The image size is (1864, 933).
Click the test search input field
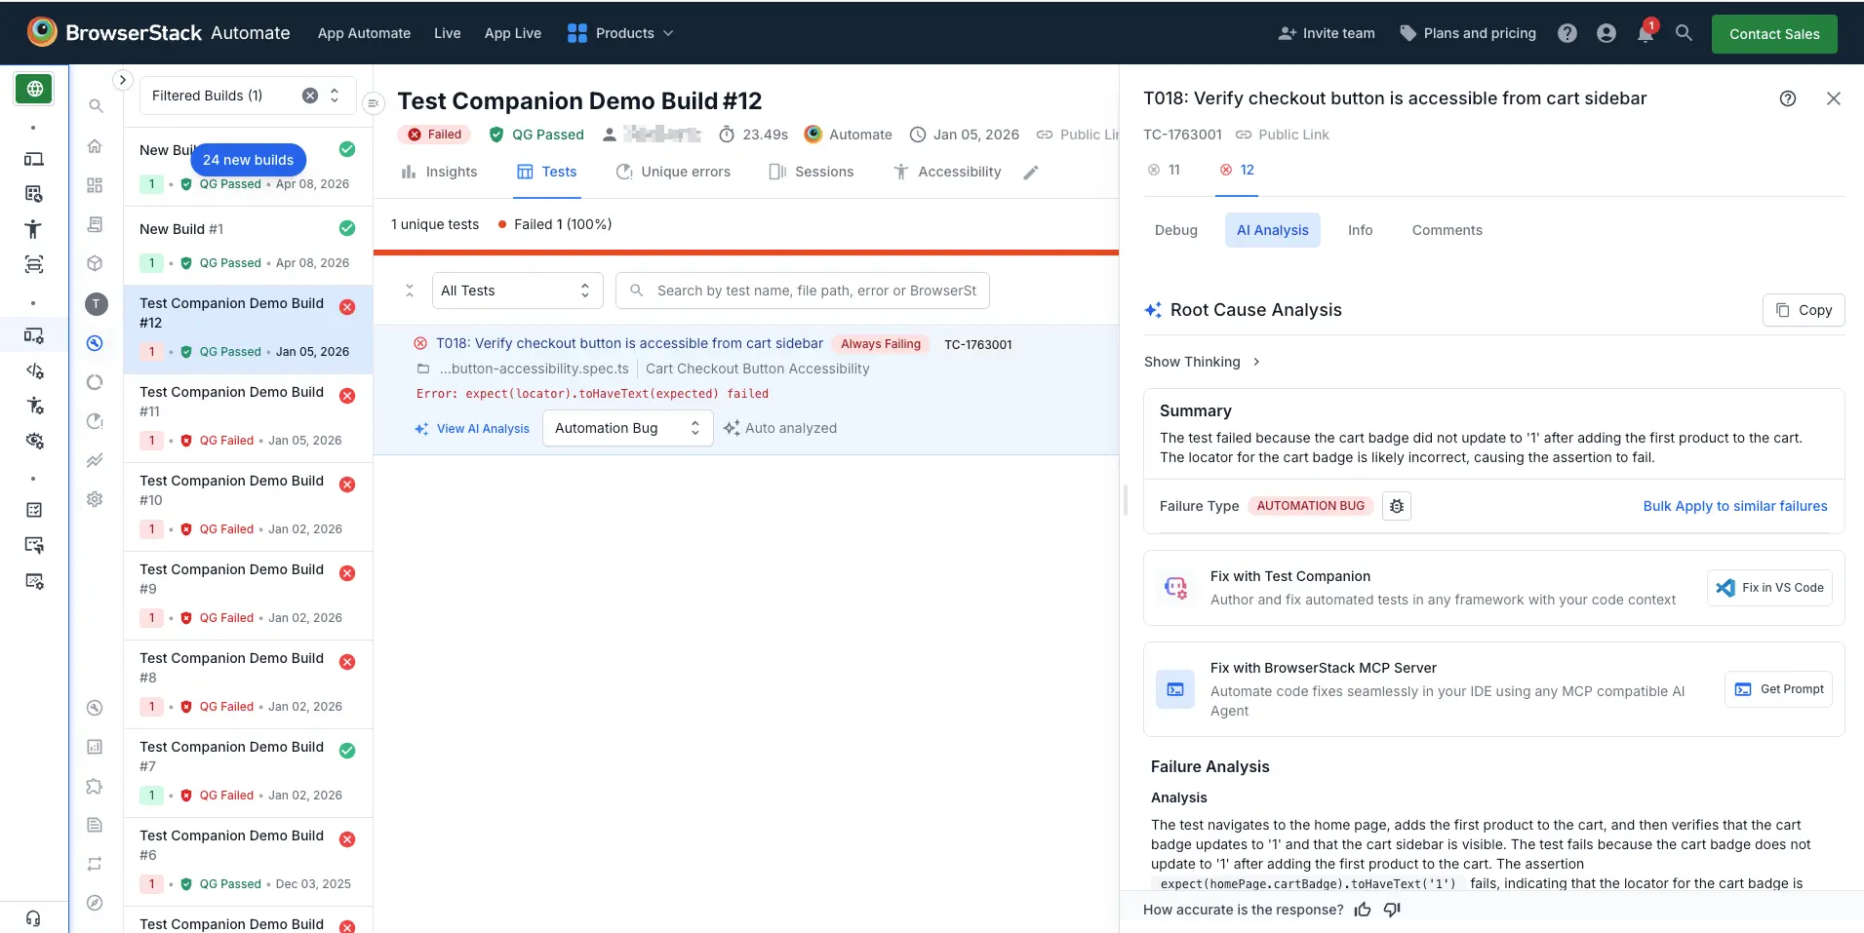tap(803, 291)
